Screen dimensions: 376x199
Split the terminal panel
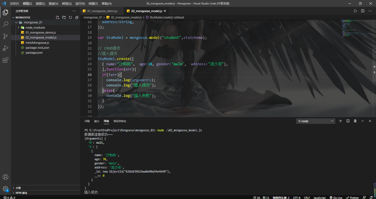click(348, 121)
